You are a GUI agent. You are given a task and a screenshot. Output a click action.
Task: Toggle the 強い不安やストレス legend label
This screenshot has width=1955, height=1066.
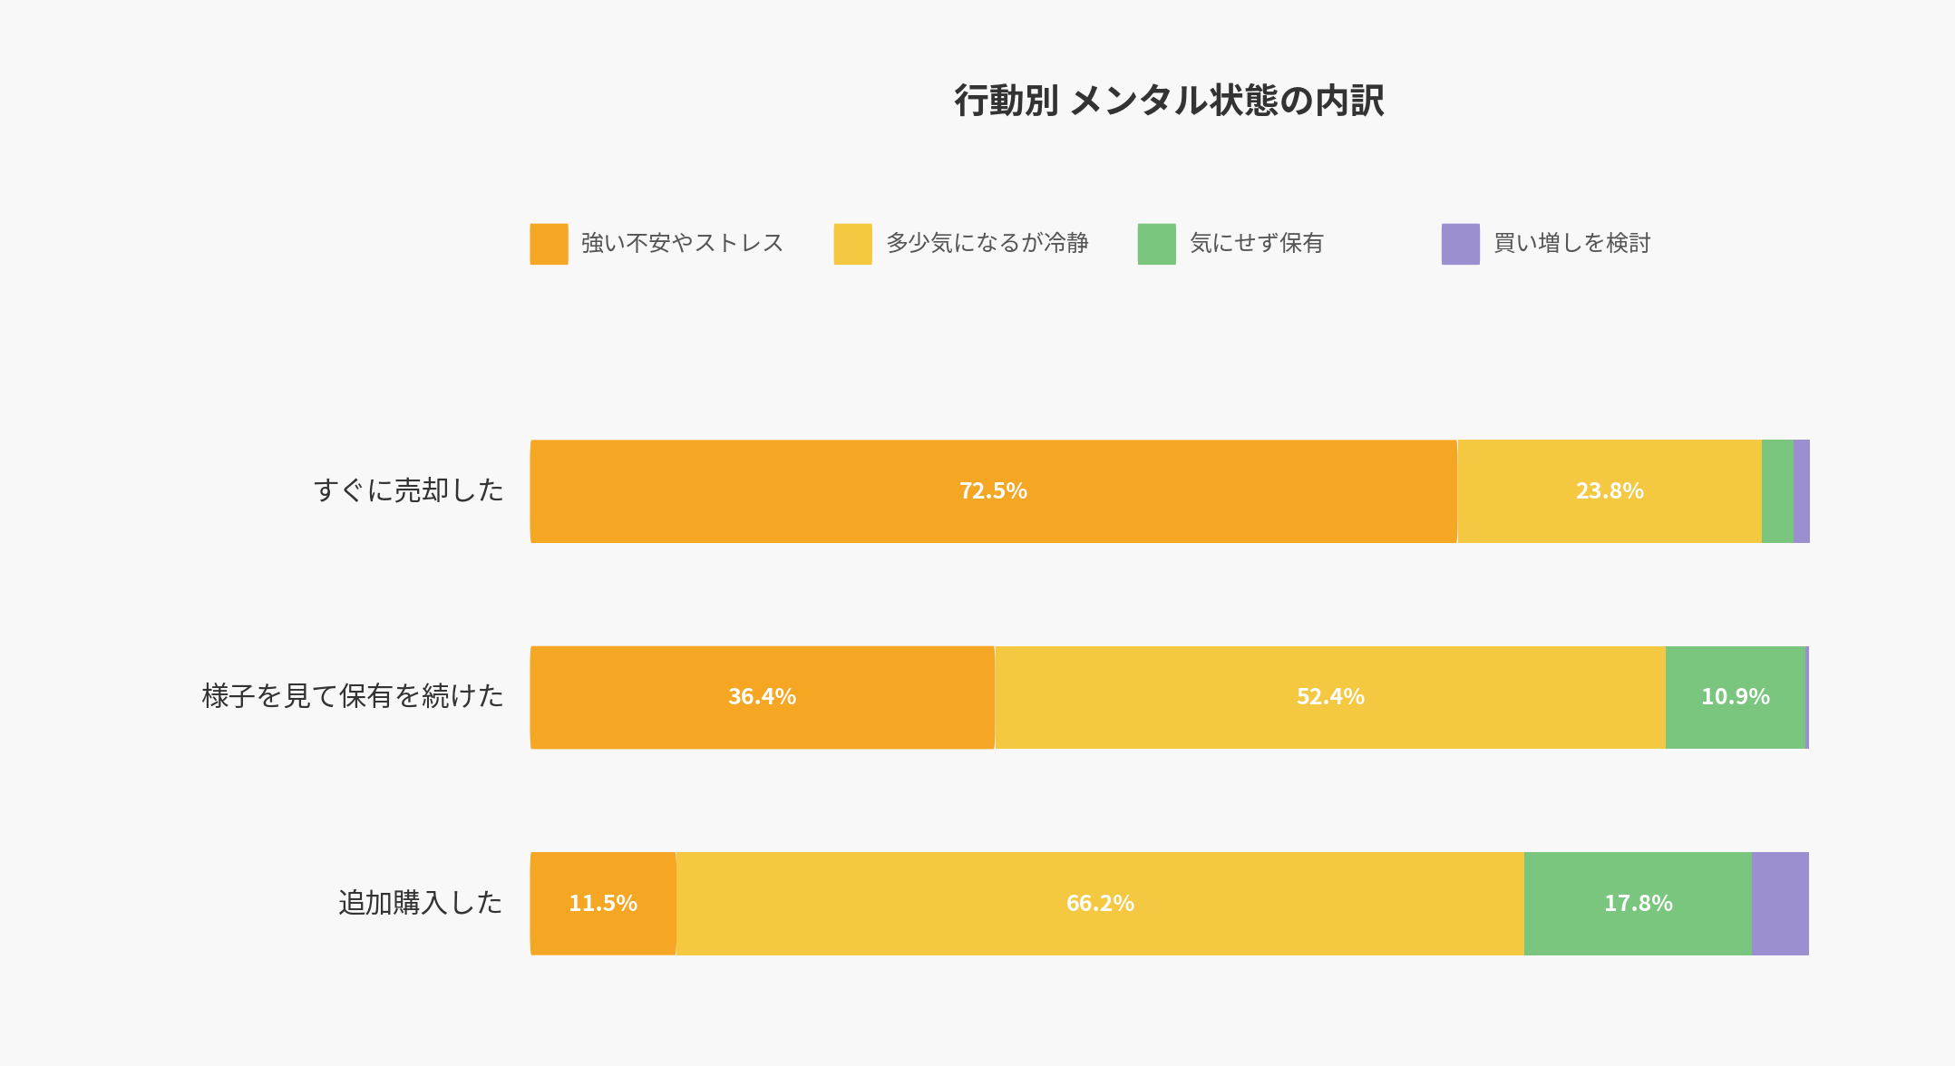[682, 243]
